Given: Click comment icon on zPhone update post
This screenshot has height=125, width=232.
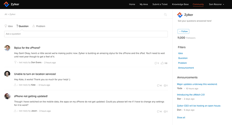Looking at the screenshot, I should (158, 112).
